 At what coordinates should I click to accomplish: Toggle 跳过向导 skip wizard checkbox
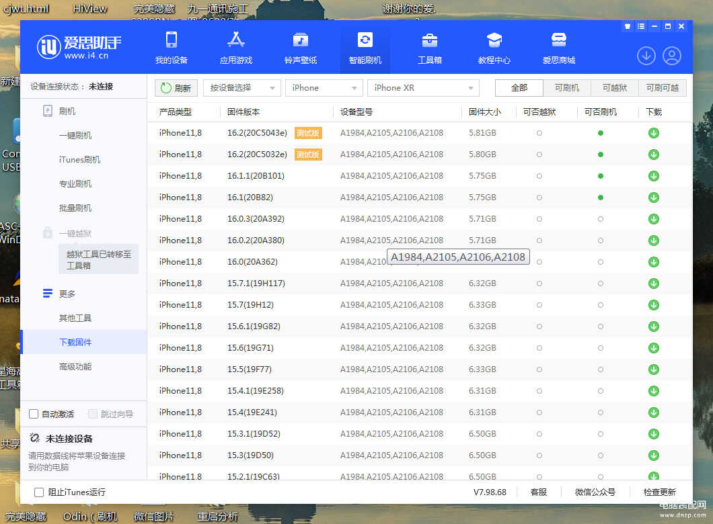pos(93,414)
